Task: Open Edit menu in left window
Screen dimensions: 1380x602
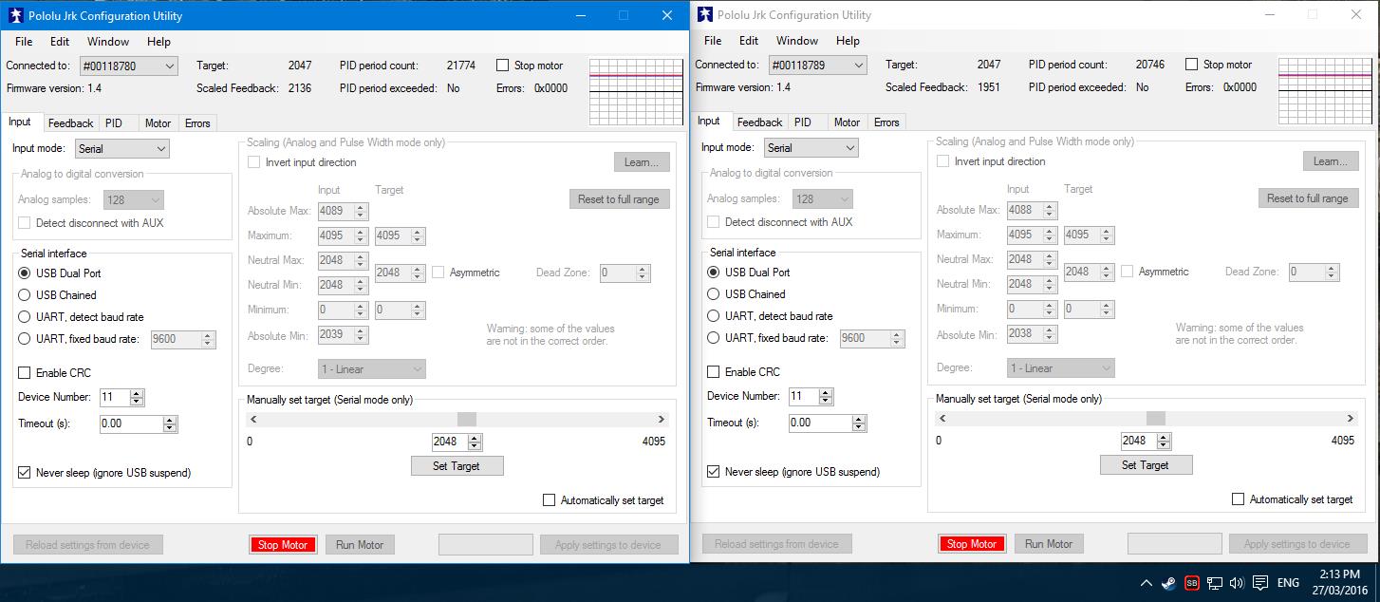Action: click(60, 42)
